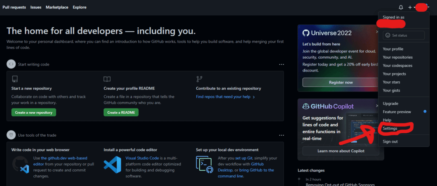Viewport: 437px width, 186px height.
Task: Click the repository icon above Start a new repository
Action: 15,79
